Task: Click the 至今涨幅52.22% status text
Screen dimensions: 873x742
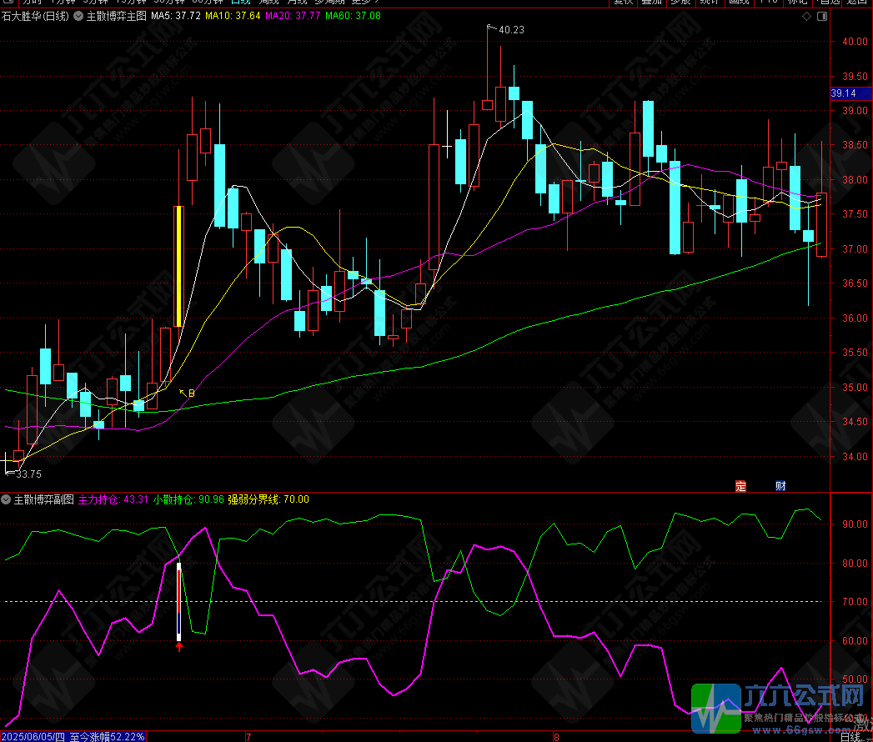Action: (x=108, y=736)
